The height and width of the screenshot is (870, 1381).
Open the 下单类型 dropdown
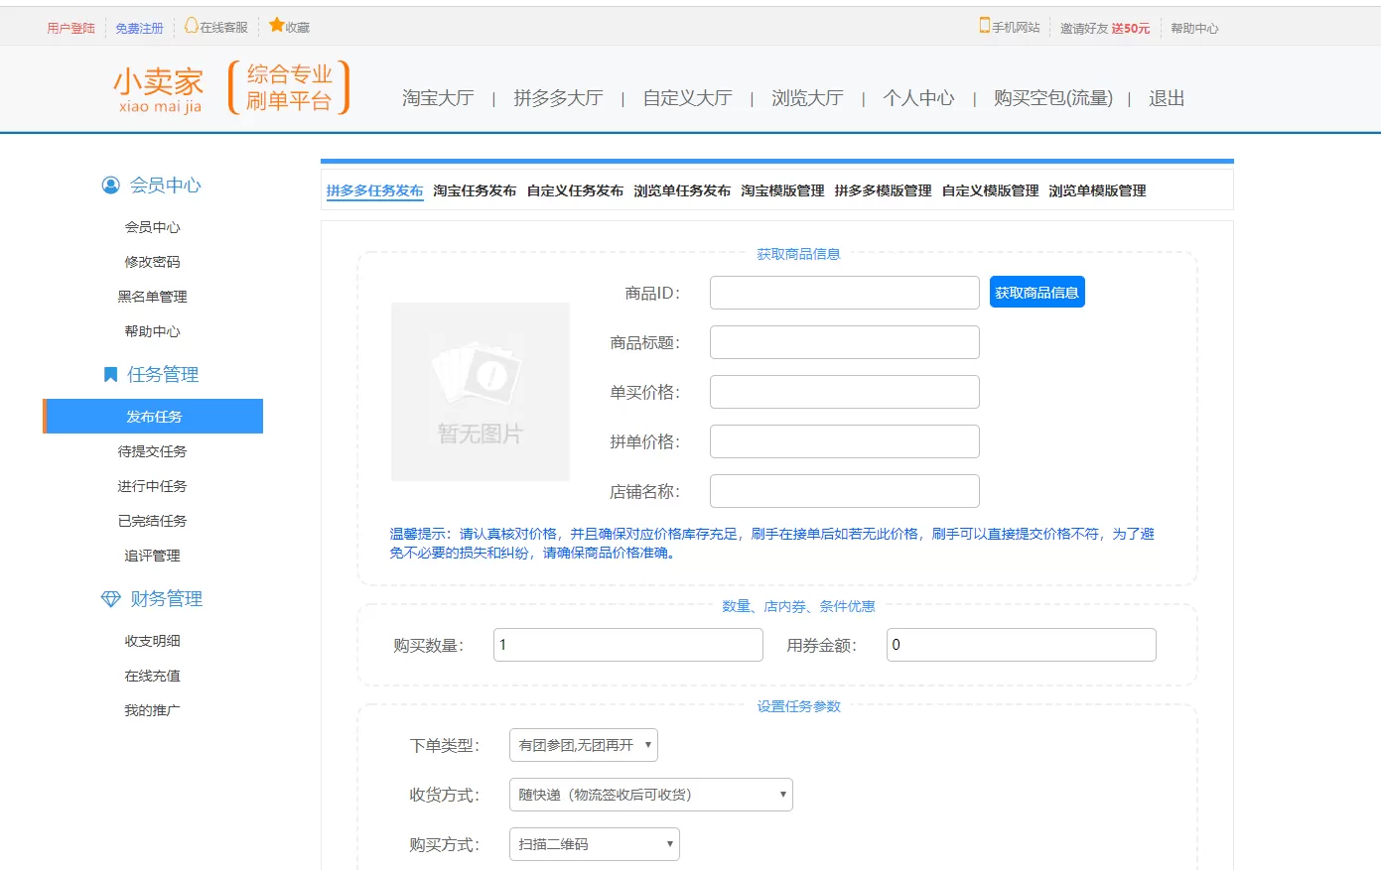583,745
